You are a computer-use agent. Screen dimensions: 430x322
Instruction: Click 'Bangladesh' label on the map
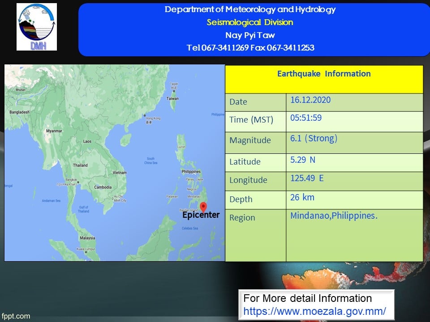[x=19, y=112]
